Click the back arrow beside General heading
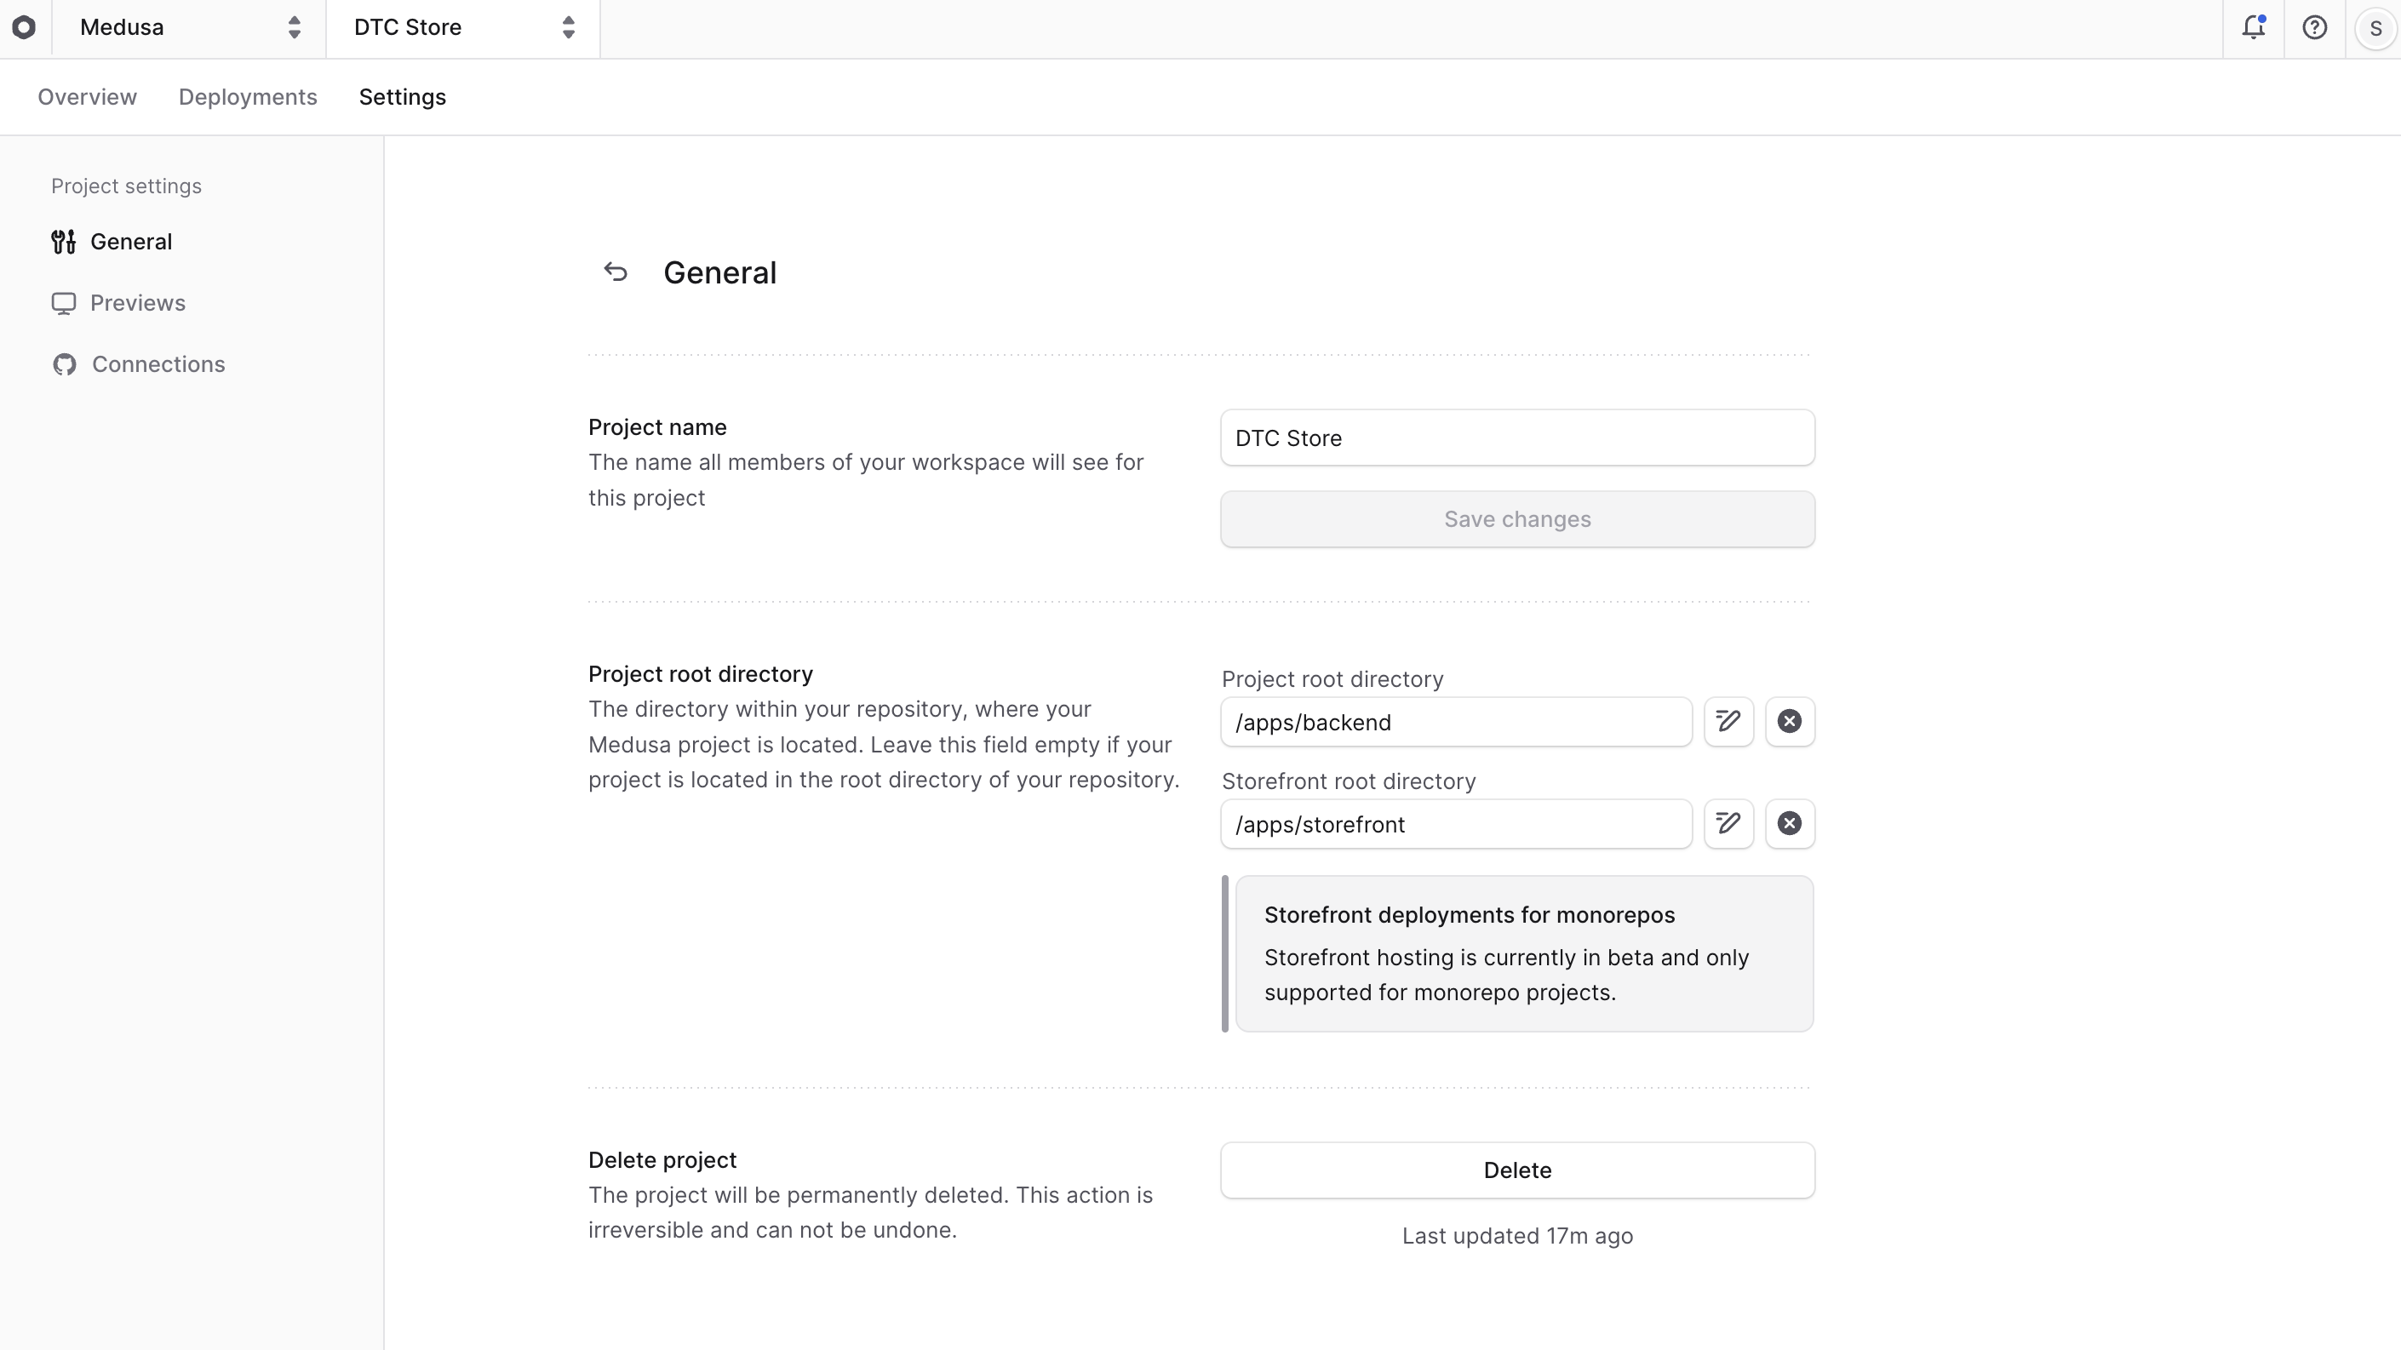This screenshot has height=1350, width=2401. point(616,272)
